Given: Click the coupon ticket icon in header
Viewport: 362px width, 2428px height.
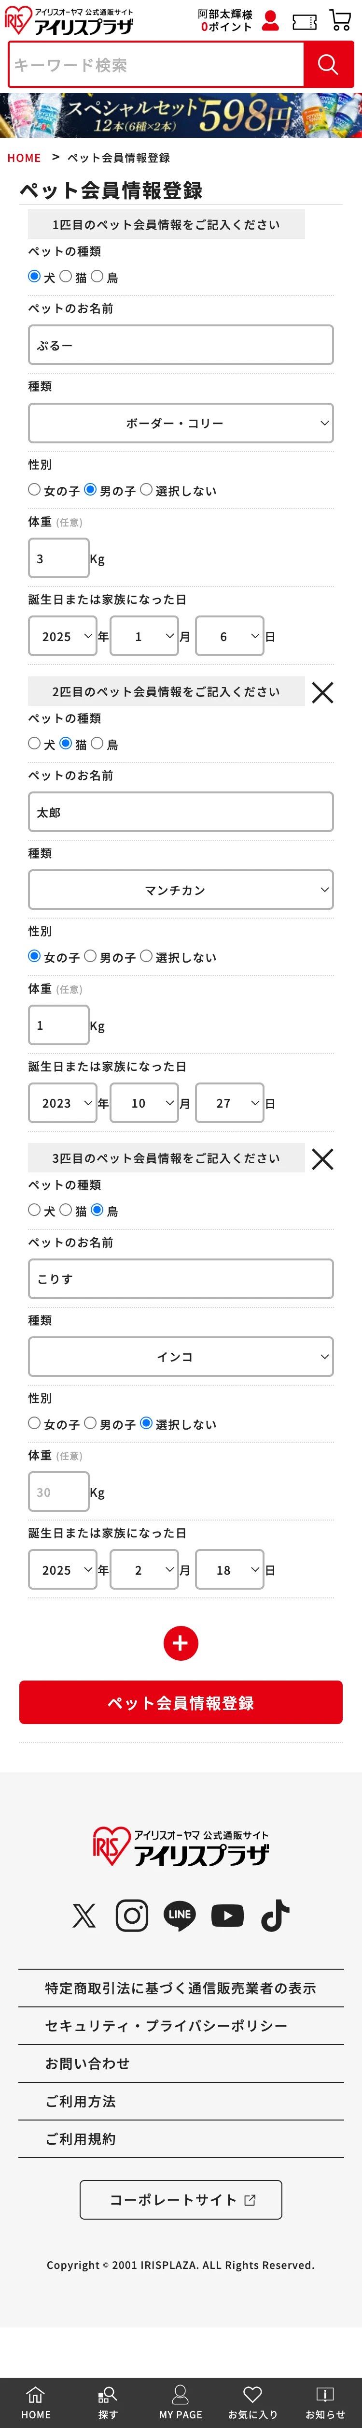Looking at the screenshot, I should point(305,21).
